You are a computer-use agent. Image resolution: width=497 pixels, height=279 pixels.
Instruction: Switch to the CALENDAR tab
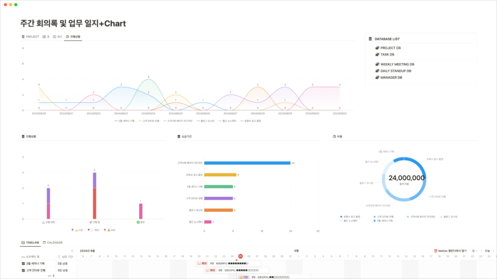tap(55, 242)
